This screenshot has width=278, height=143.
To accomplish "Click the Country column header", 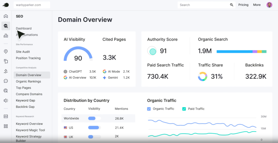I will pyautogui.click(x=69, y=109).
